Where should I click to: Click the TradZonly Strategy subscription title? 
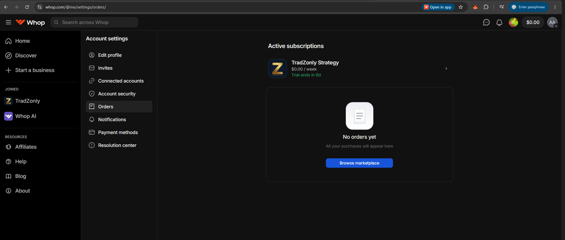point(315,63)
